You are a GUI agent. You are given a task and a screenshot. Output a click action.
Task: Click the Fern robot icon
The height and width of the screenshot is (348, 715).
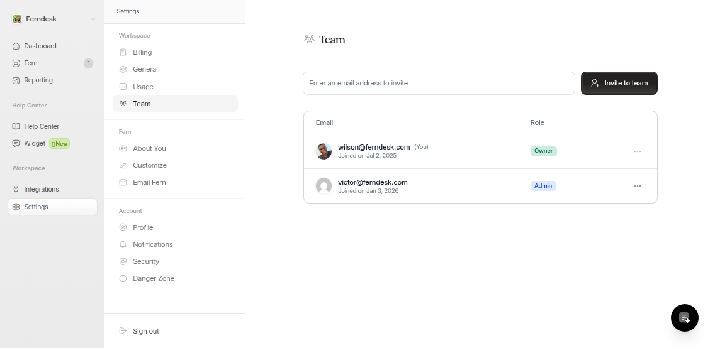click(16, 63)
